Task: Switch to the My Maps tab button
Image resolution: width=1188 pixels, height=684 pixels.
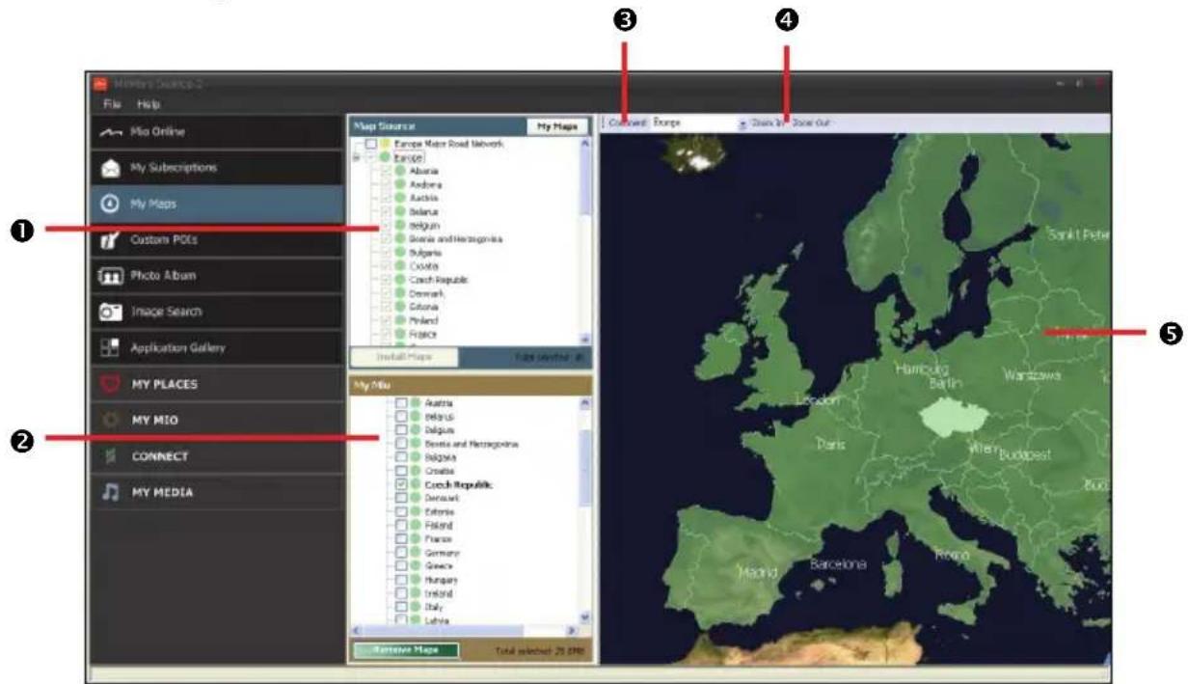Action: (558, 126)
